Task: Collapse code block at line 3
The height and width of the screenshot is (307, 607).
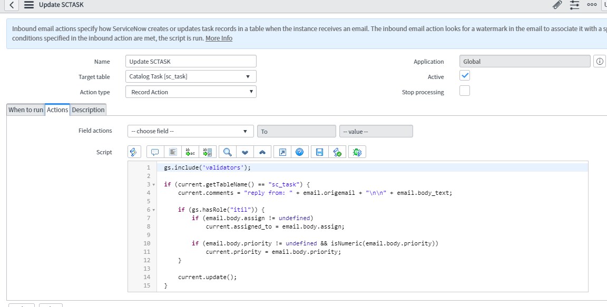Action: tap(154, 185)
